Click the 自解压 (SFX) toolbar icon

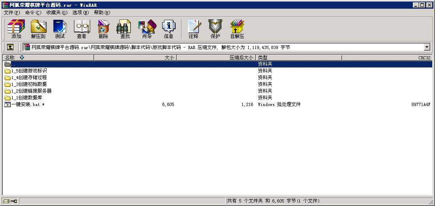point(237,29)
